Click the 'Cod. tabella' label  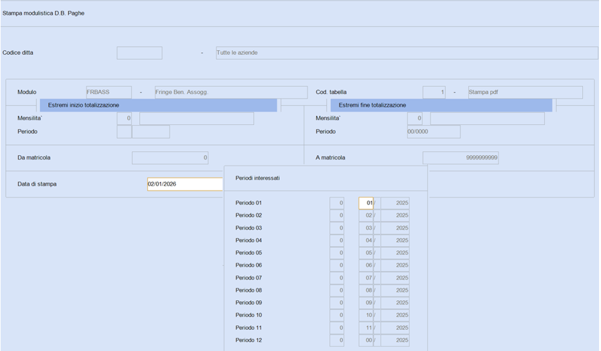pos(331,92)
